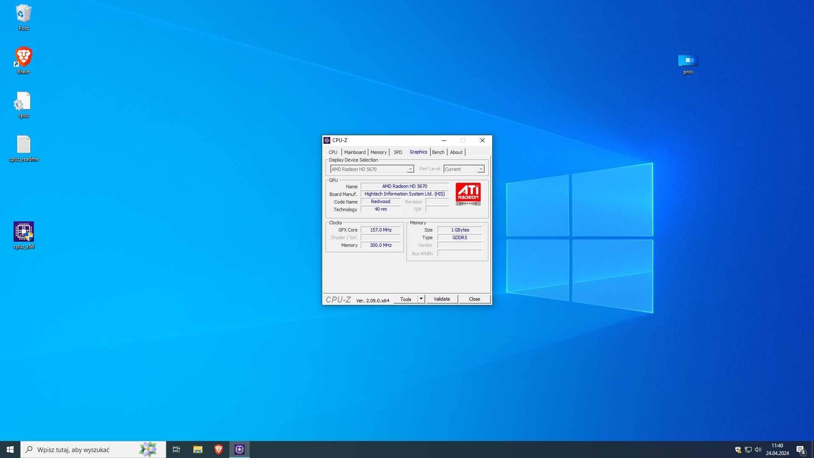This screenshot has height=458, width=814.
Task: Click the Close button in CPU-Z
Action: (x=474, y=299)
